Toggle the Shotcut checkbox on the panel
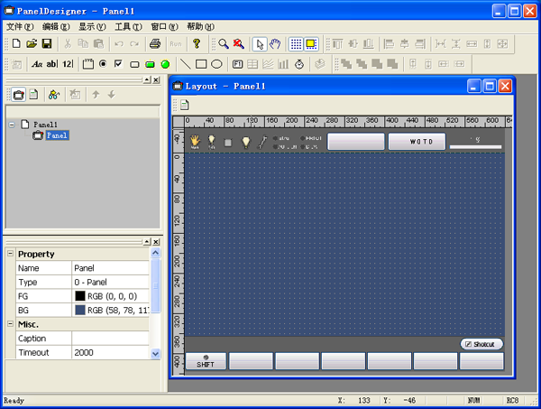The width and height of the screenshot is (541, 409). point(468,344)
